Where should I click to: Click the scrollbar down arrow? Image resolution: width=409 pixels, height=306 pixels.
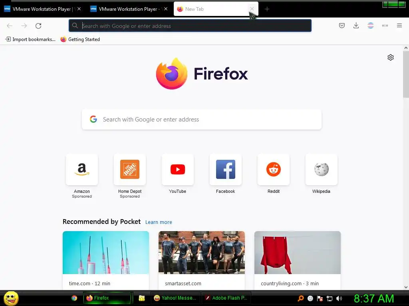[406, 287]
